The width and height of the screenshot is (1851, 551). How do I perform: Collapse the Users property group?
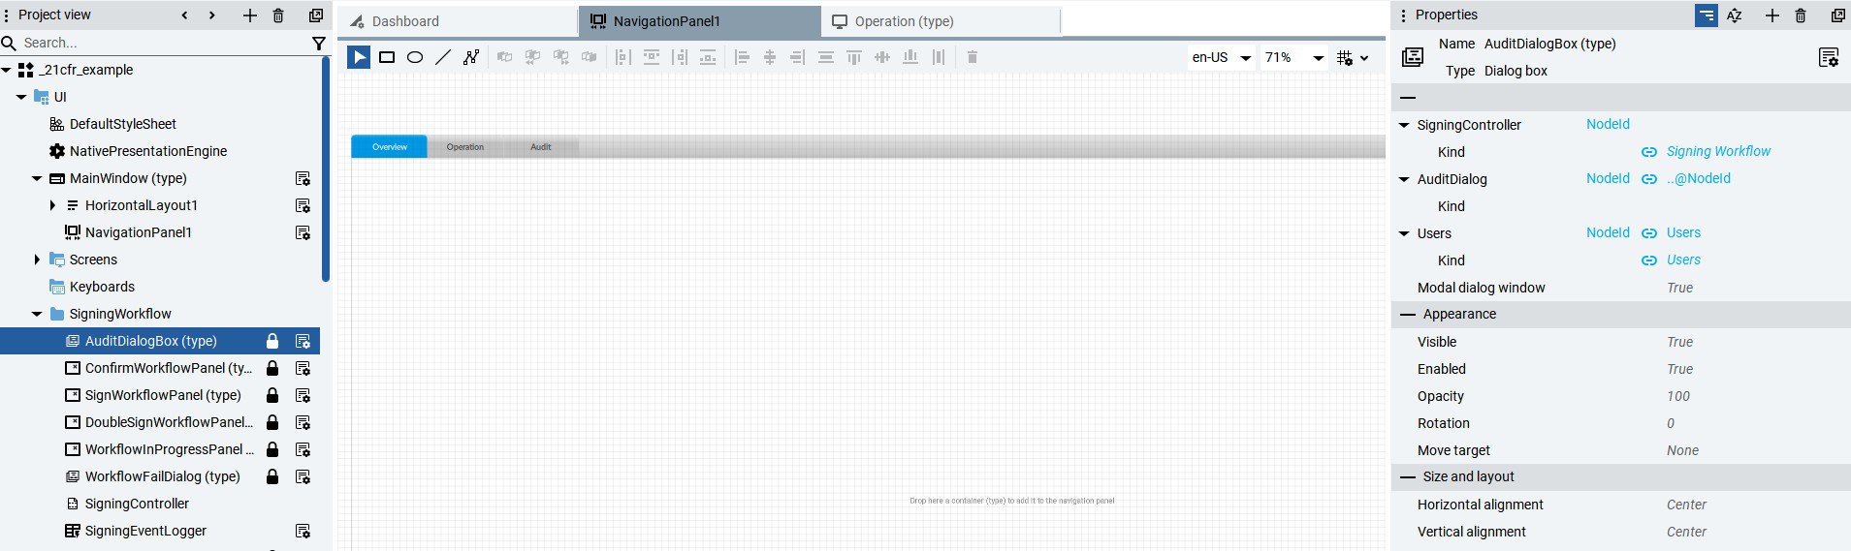[1404, 233]
